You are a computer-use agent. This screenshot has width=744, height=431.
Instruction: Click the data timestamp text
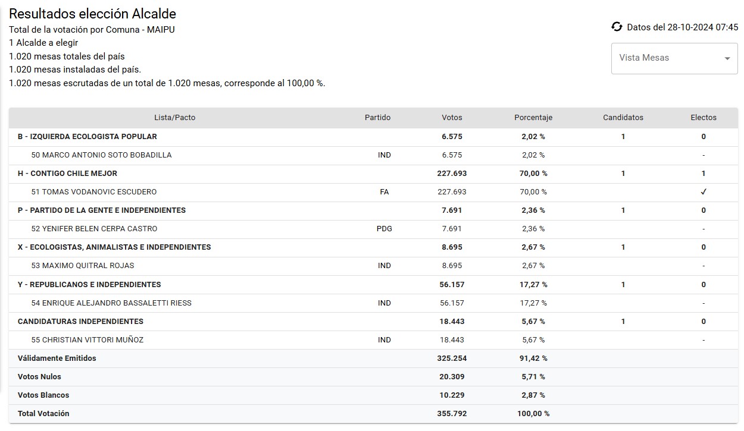(682, 27)
